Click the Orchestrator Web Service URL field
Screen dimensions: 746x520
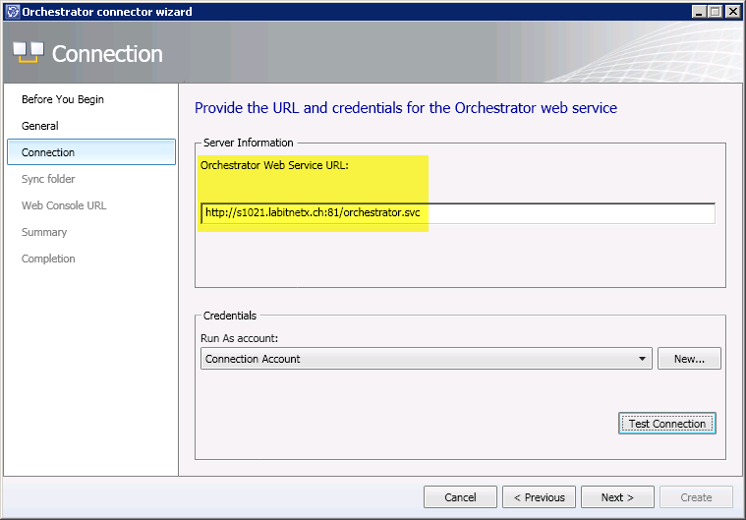(x=457, y=213)
